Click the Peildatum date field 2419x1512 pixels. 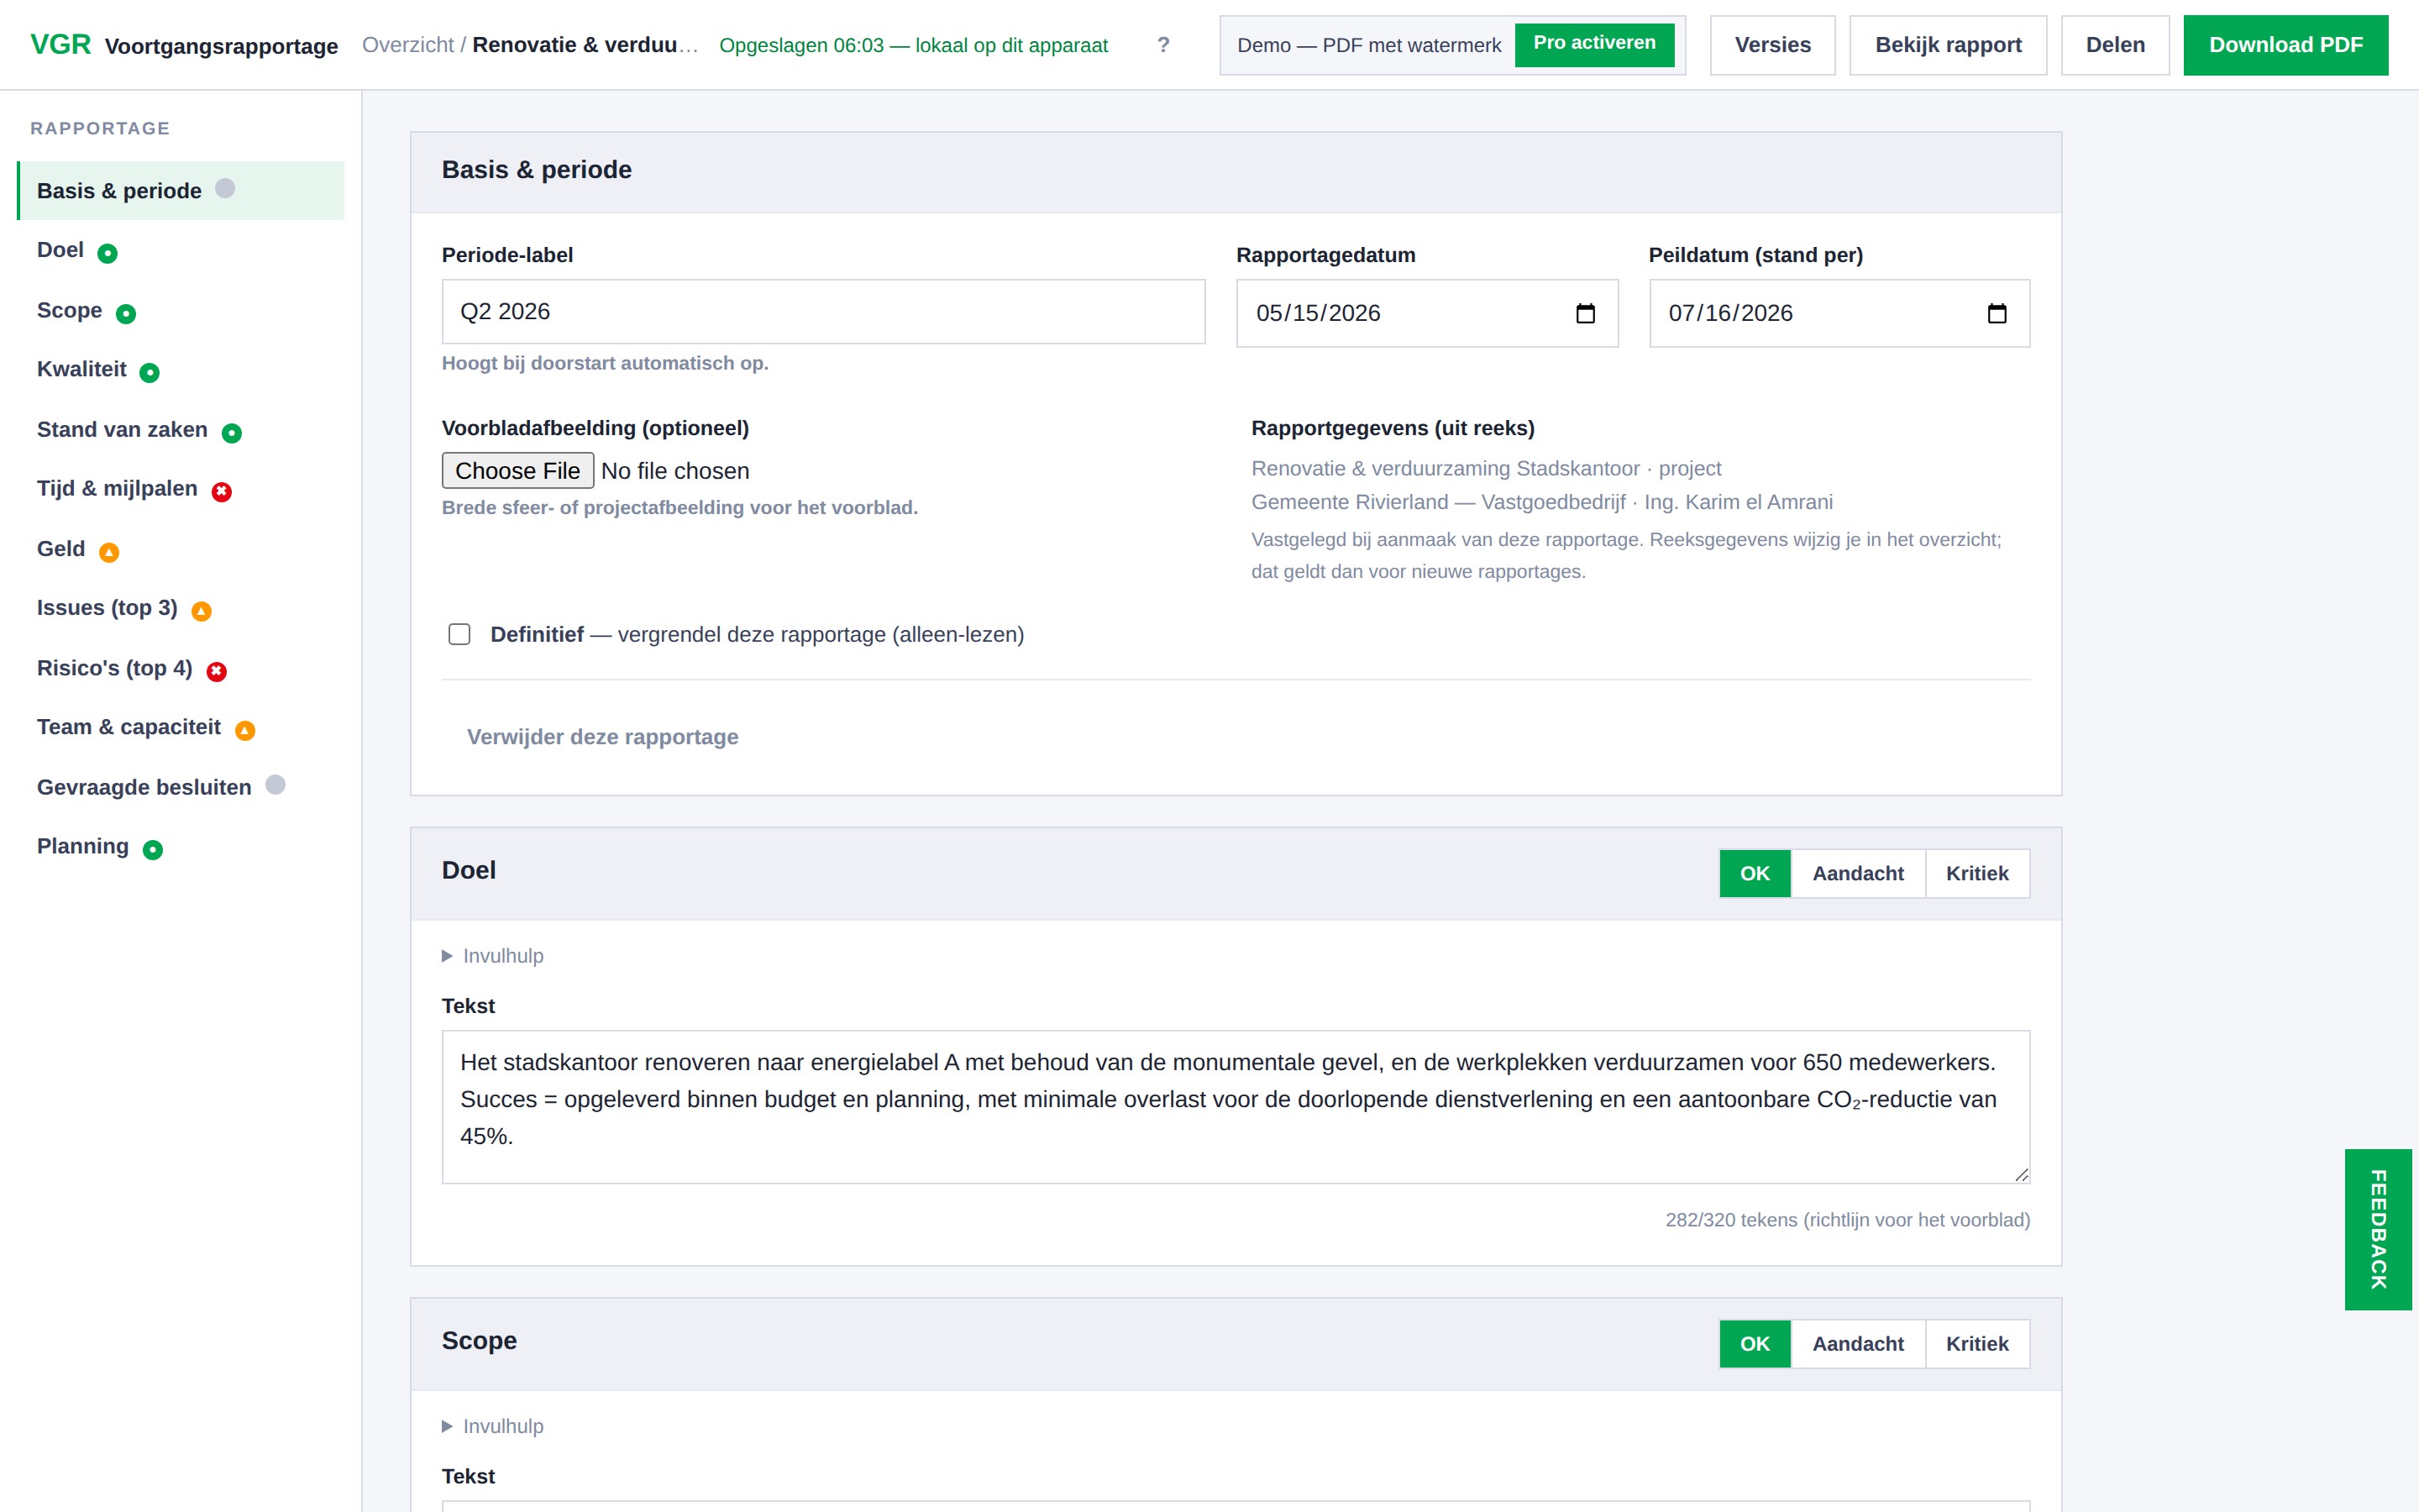(x=1839, y=314)
